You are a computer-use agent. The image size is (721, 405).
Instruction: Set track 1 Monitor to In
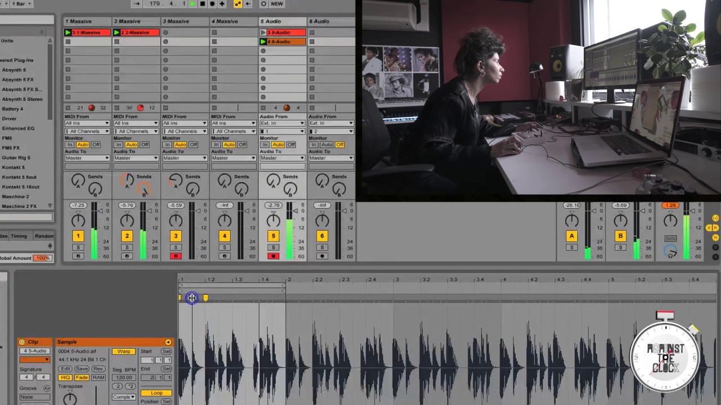[x=70, y=145]
